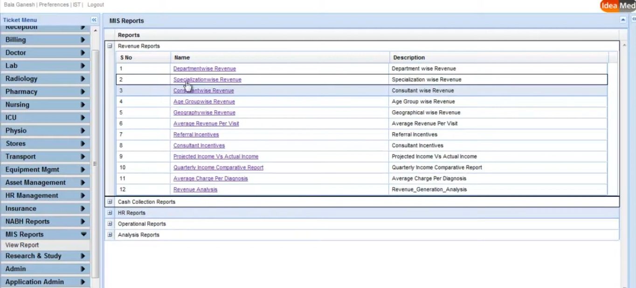This screenshot has height=288, width=636.
Task: Click the Preferences link in header
Action: coord(54,5)
